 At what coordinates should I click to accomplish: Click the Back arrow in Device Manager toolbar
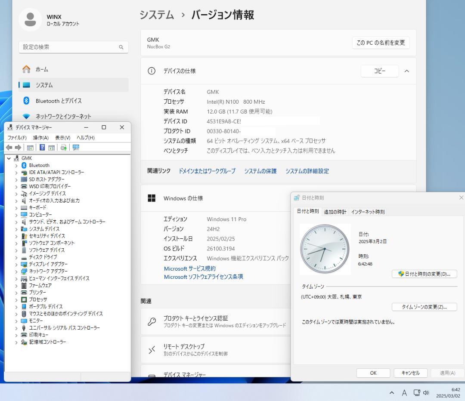(9, 148)
